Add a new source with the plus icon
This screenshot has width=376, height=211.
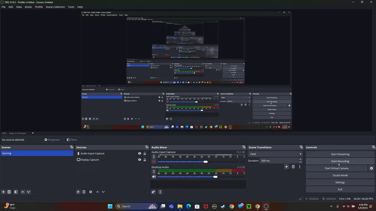(x=78, y=192)
